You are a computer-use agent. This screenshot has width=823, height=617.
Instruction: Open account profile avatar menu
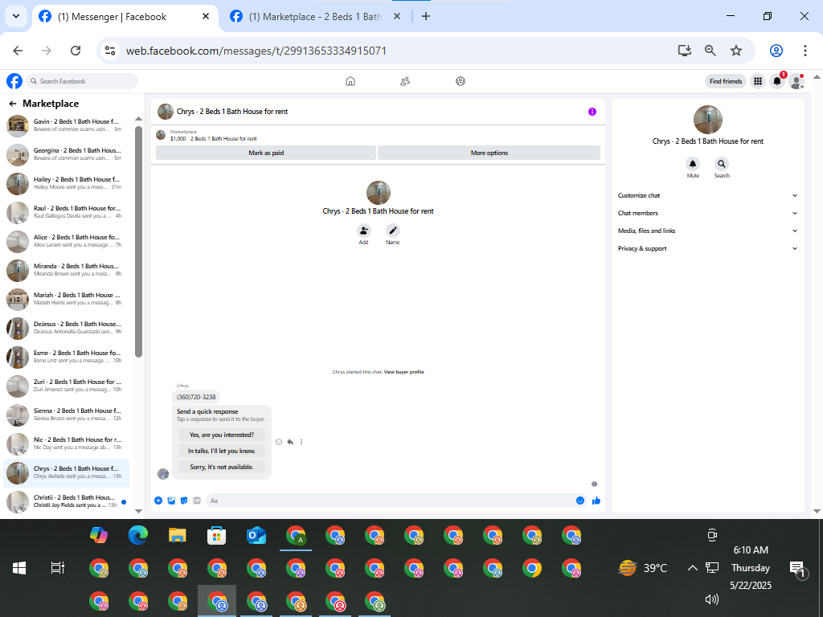pos(796,81)
